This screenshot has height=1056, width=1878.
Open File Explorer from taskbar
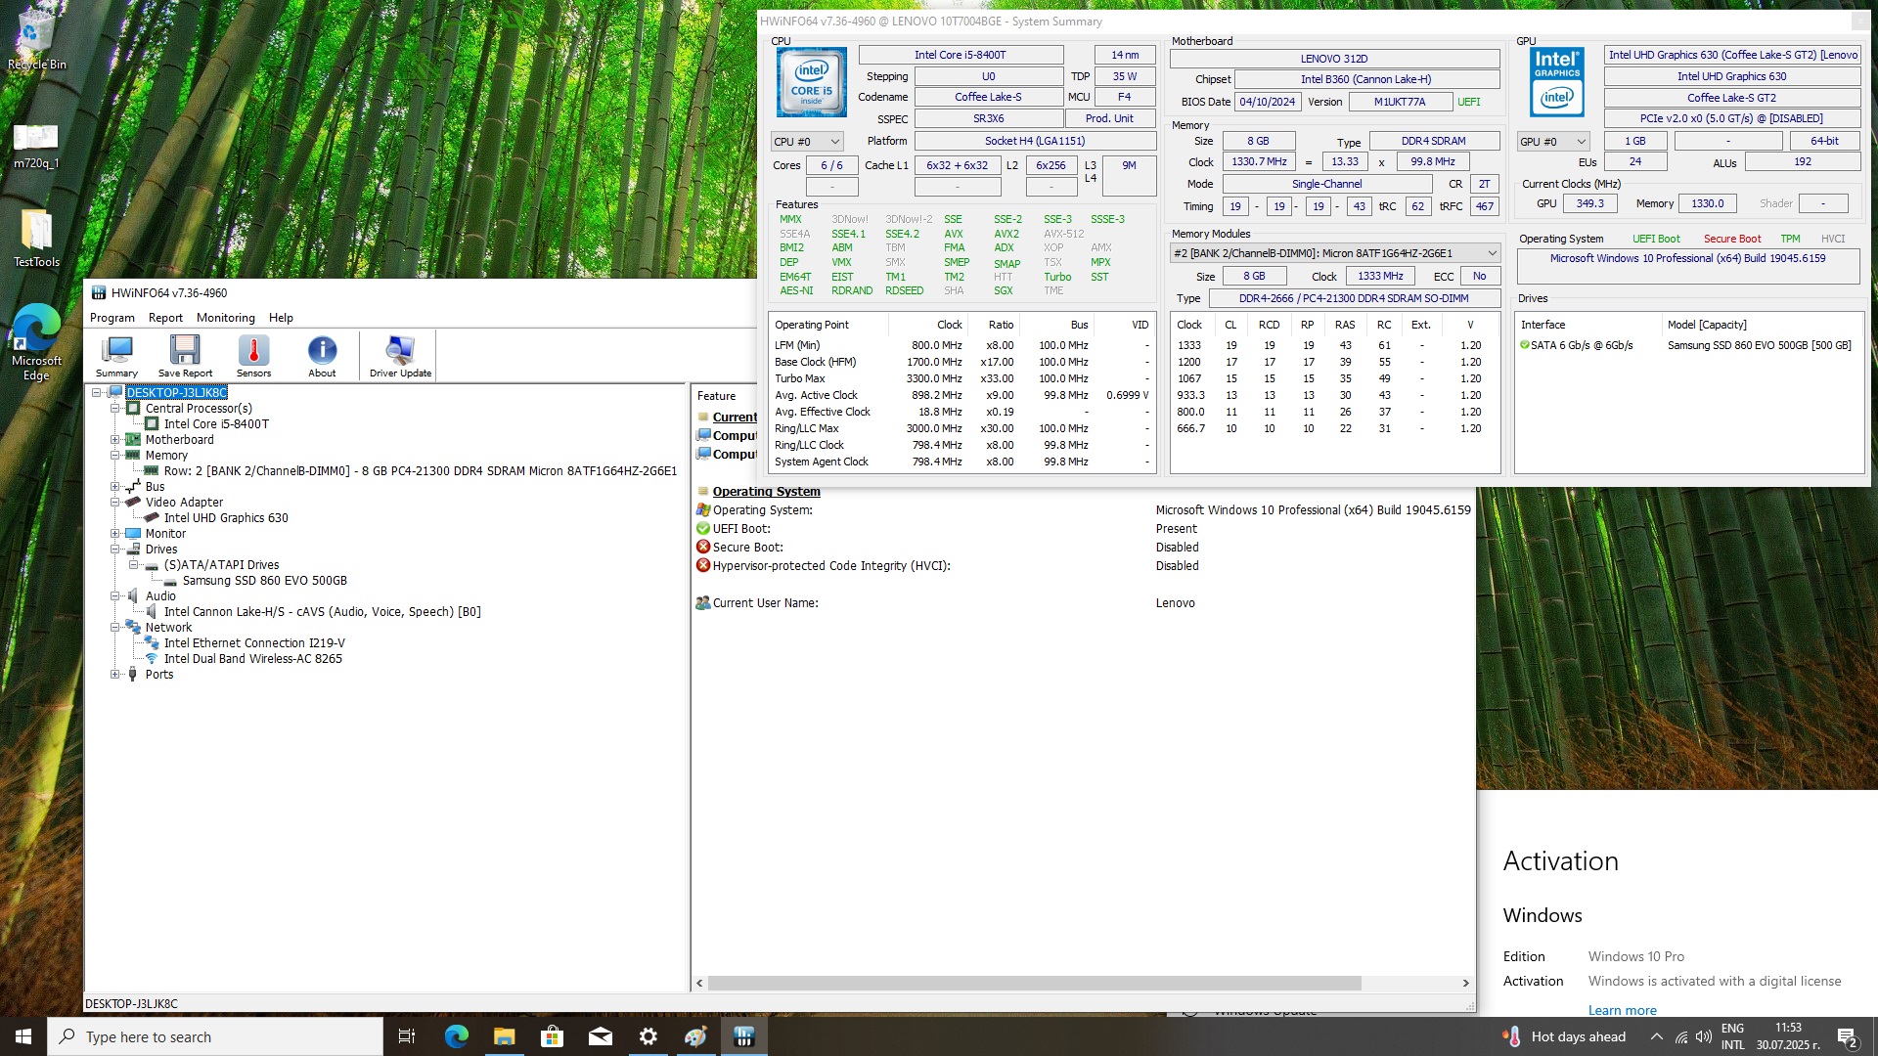pos(504,1036)
